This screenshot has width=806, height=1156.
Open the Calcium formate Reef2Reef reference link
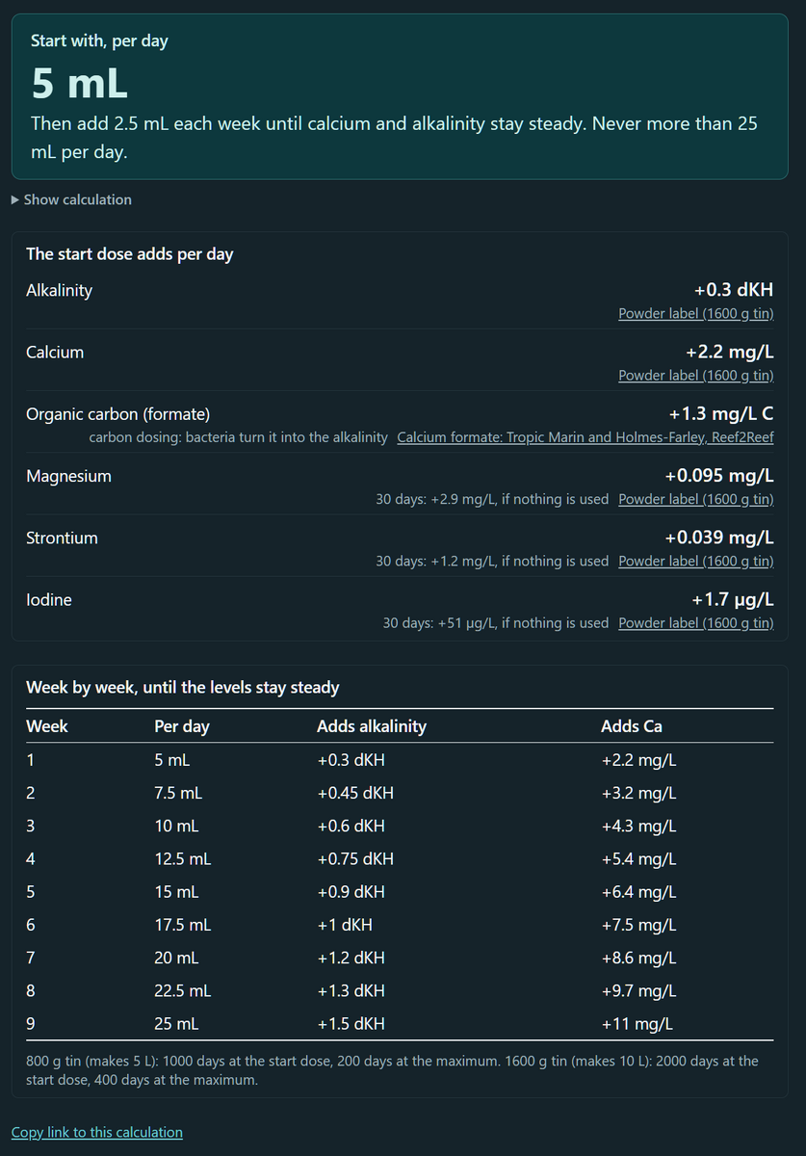[585, 437]
